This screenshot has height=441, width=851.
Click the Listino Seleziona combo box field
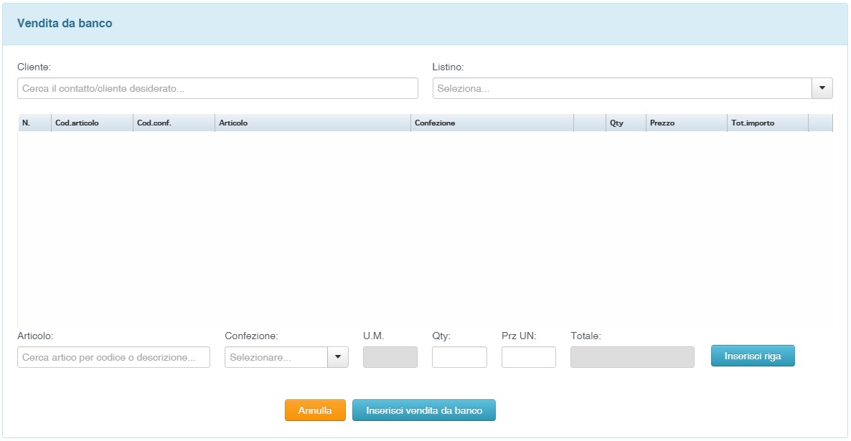click(x=621, y=88)
